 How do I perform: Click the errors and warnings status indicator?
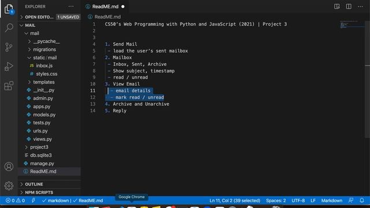coord(15,200)
